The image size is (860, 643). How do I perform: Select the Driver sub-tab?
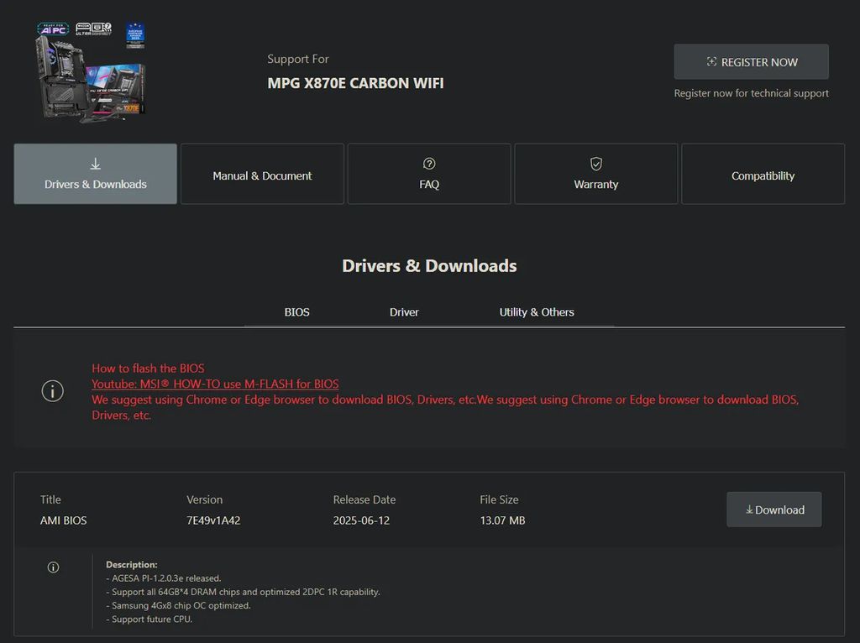coord(404,312)
